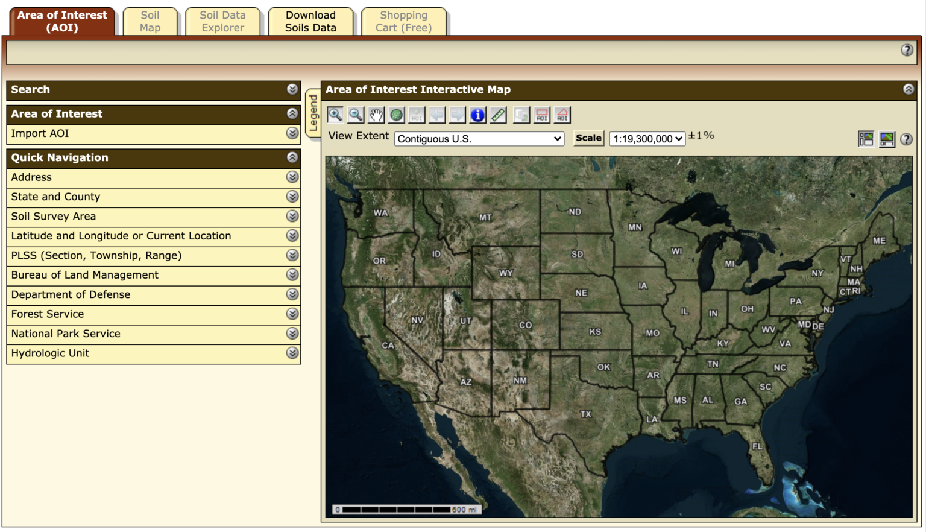The image size is (926, 532).
Task: Expand the State and County section
Action: point(292,196)
